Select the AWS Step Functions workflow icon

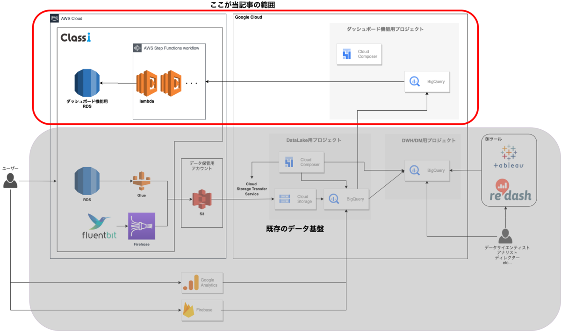137,48
